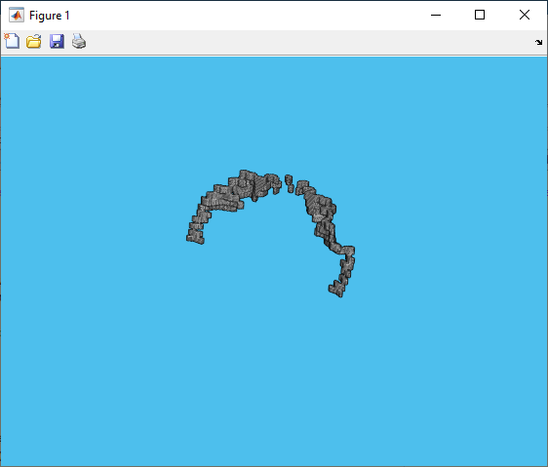The image size is (548, 467).
Task: Click the small toolbar dock arrow
Action: click(x=538, y=42)
